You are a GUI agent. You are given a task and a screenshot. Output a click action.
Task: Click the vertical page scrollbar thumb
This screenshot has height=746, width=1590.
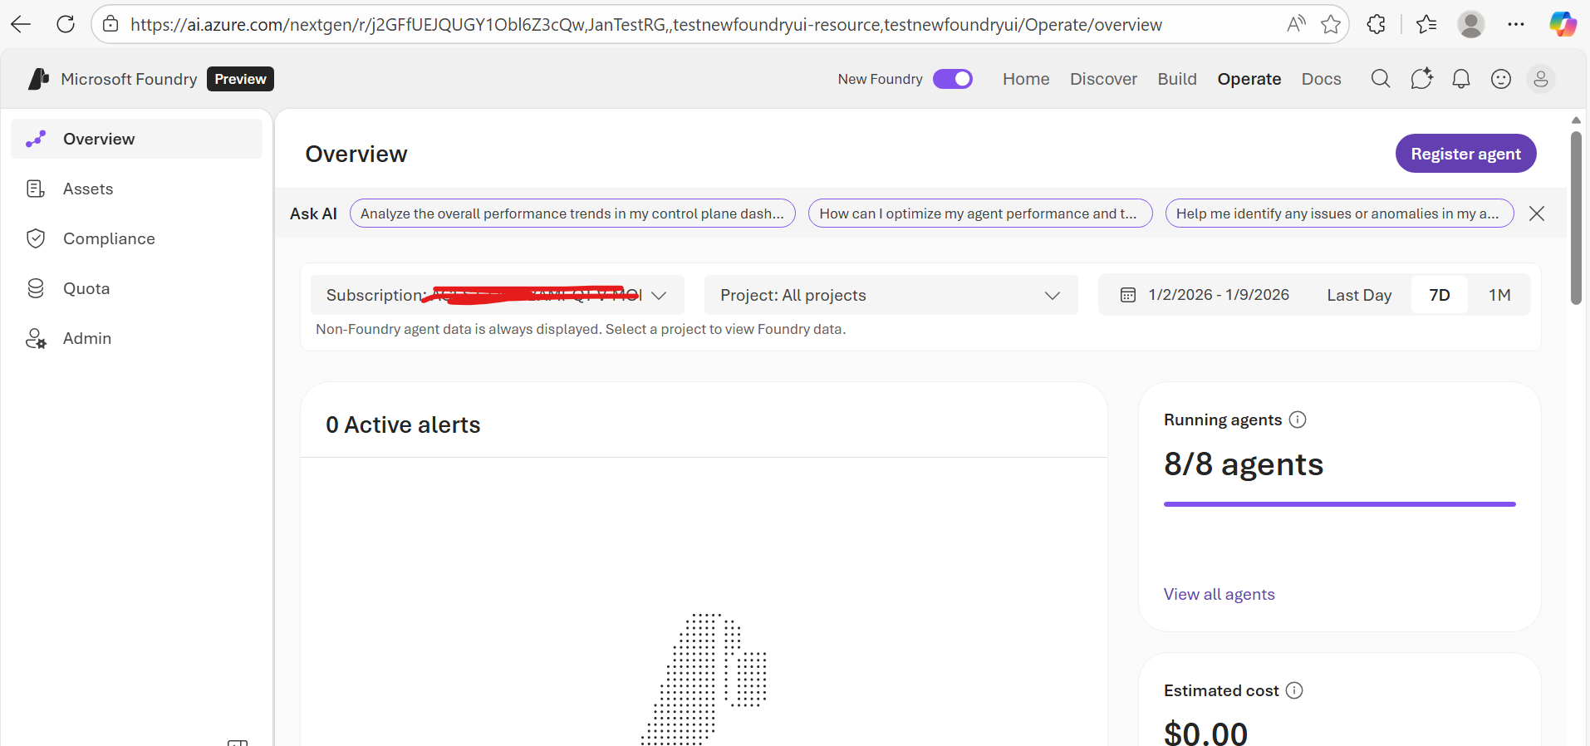tap(1576, 218)
